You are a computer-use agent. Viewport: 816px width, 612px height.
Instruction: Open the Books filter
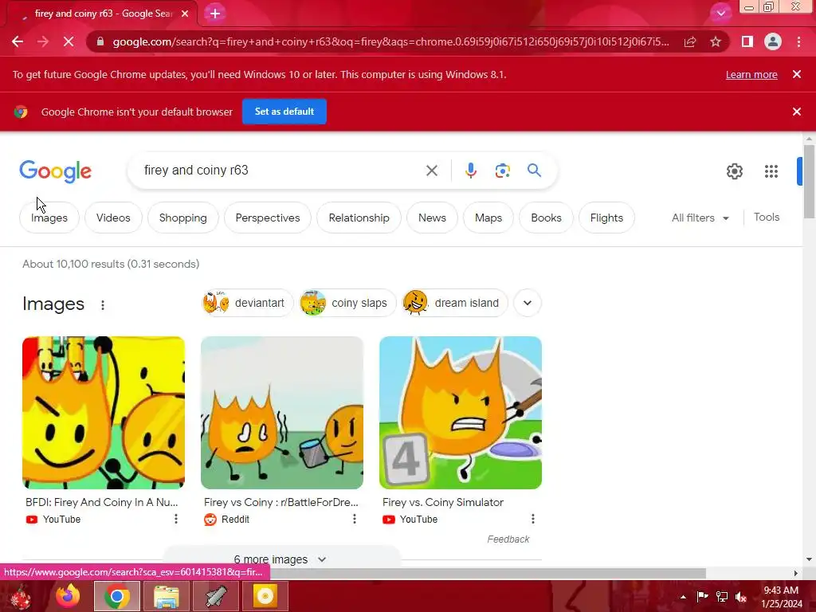[x=546, y=218]
